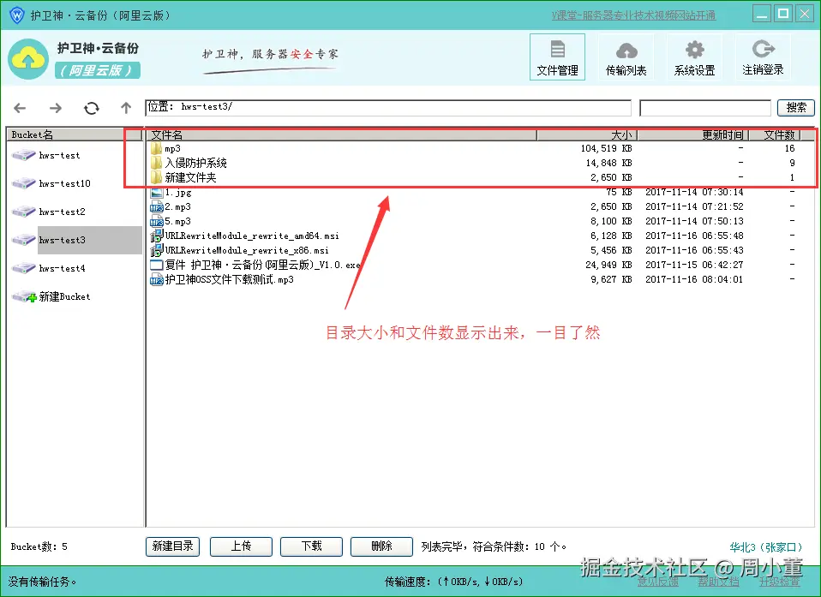
Task: Click the 删除 delete button
Action: [x=381, y=546]
